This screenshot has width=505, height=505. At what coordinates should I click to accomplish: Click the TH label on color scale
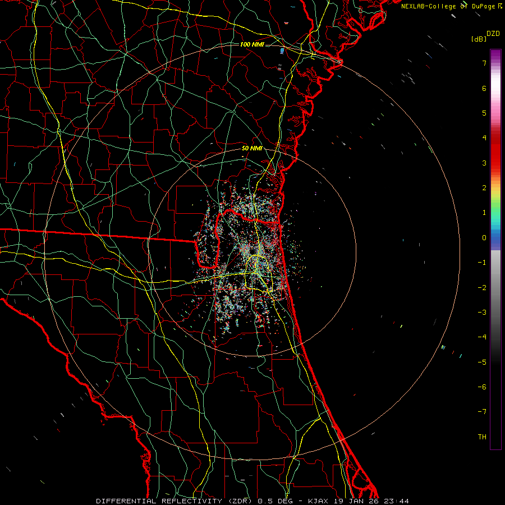coord(482,437)
